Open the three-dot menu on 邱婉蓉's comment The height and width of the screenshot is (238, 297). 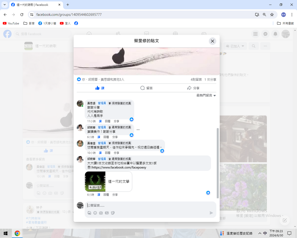138,130
